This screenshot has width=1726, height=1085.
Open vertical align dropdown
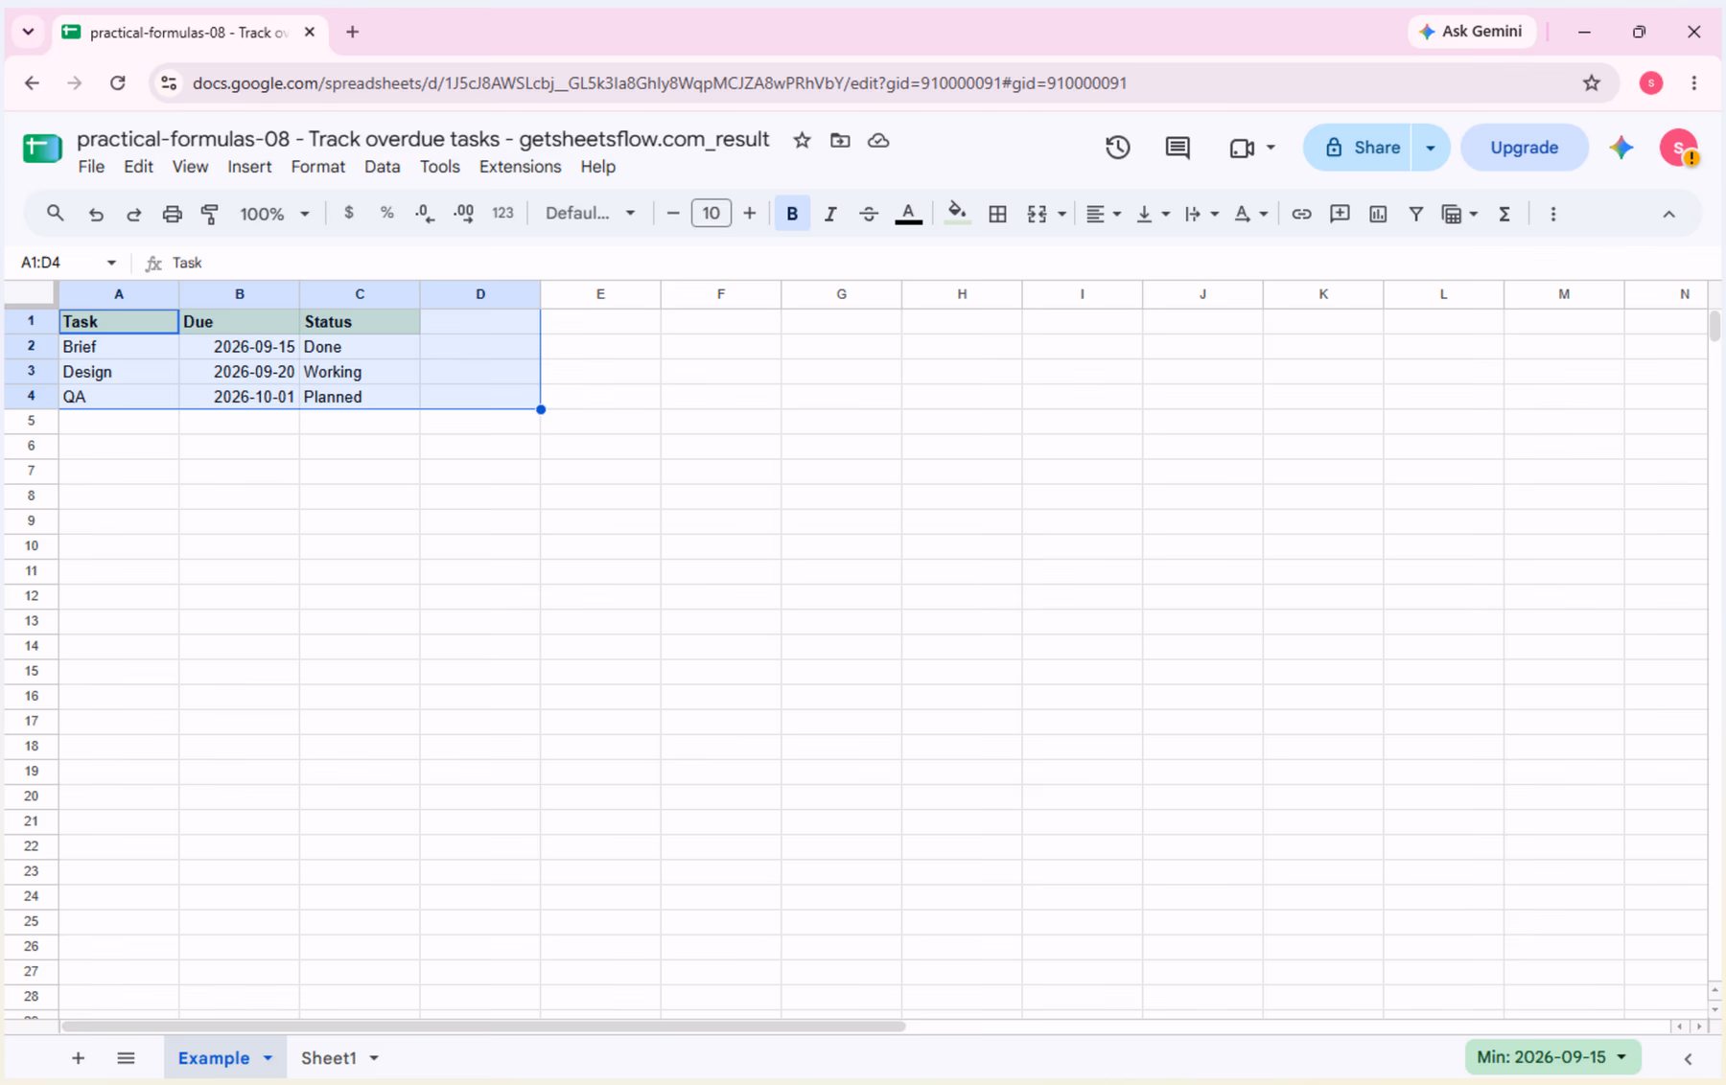point(1152,214)
